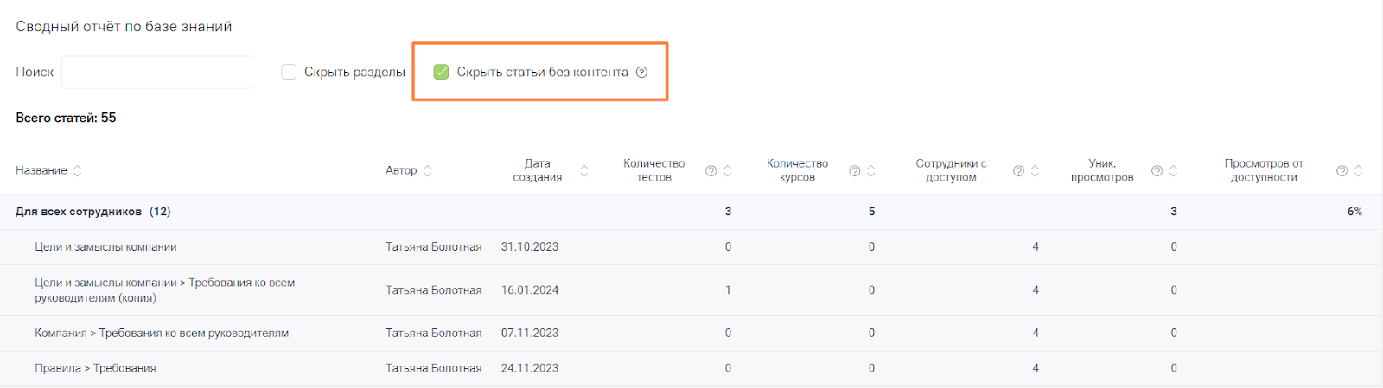This screenshot has height=388, width=1383.
Task: Click the 'Название' column header text
Action: click(41, 170)
